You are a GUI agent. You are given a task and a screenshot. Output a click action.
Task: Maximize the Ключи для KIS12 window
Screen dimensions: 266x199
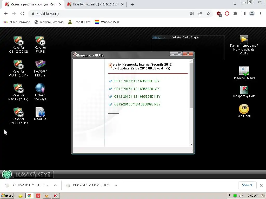(179, 54)
